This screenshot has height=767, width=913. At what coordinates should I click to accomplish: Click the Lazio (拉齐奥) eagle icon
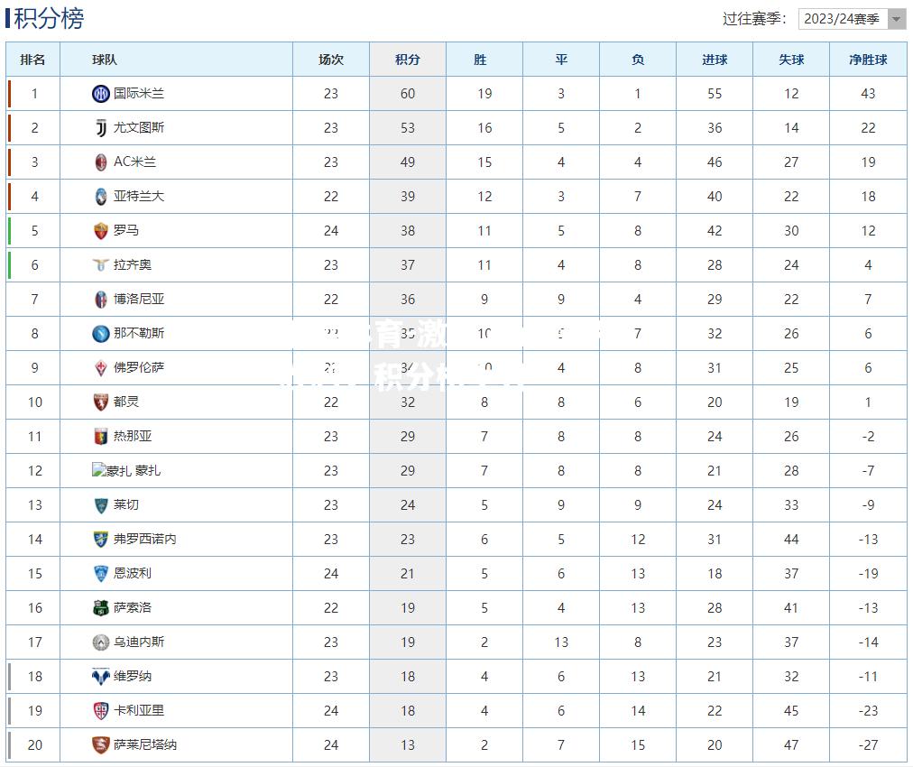(x=101, y=265)
